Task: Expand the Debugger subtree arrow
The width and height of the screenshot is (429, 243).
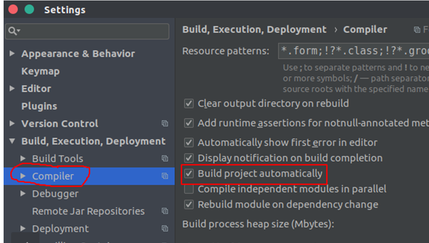Action: (23, 194)
